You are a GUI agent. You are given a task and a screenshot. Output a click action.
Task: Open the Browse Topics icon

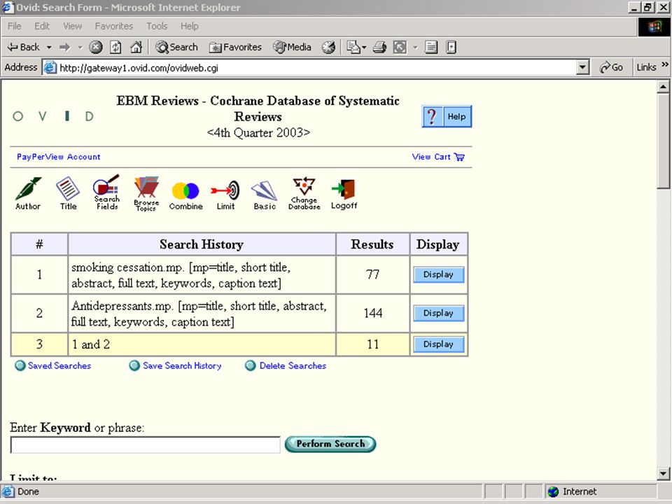click(146, 193)
